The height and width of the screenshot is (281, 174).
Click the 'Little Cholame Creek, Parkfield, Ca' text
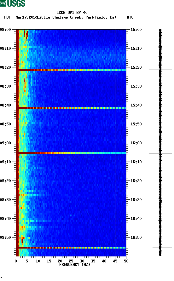click(77, 17)
